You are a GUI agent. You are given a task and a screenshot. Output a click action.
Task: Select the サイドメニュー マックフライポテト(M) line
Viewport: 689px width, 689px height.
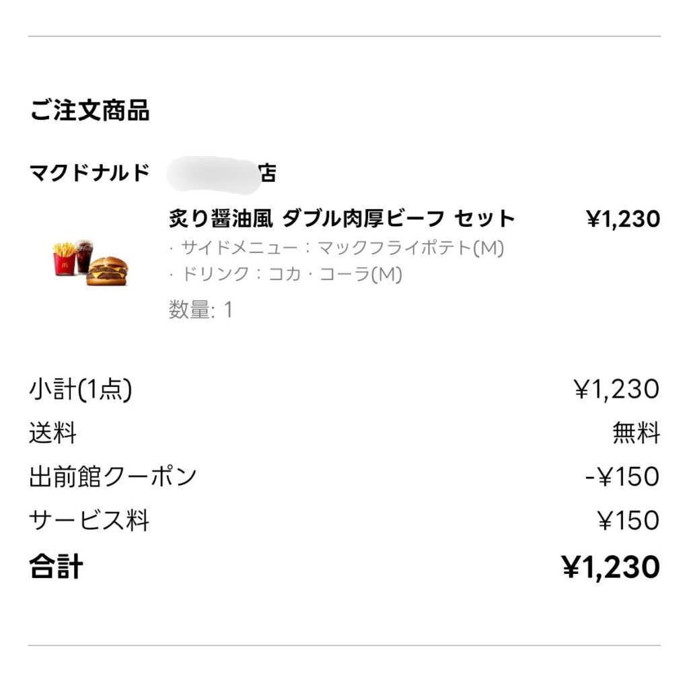click(336, 248)
